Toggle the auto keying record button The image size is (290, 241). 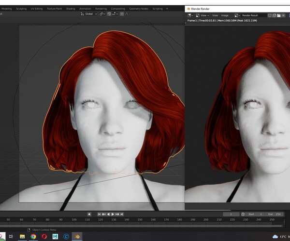click(x=89, y=214)
